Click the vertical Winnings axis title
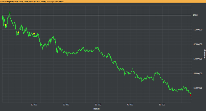This screenshot has width=206, height=111. [x=205, y=54]
